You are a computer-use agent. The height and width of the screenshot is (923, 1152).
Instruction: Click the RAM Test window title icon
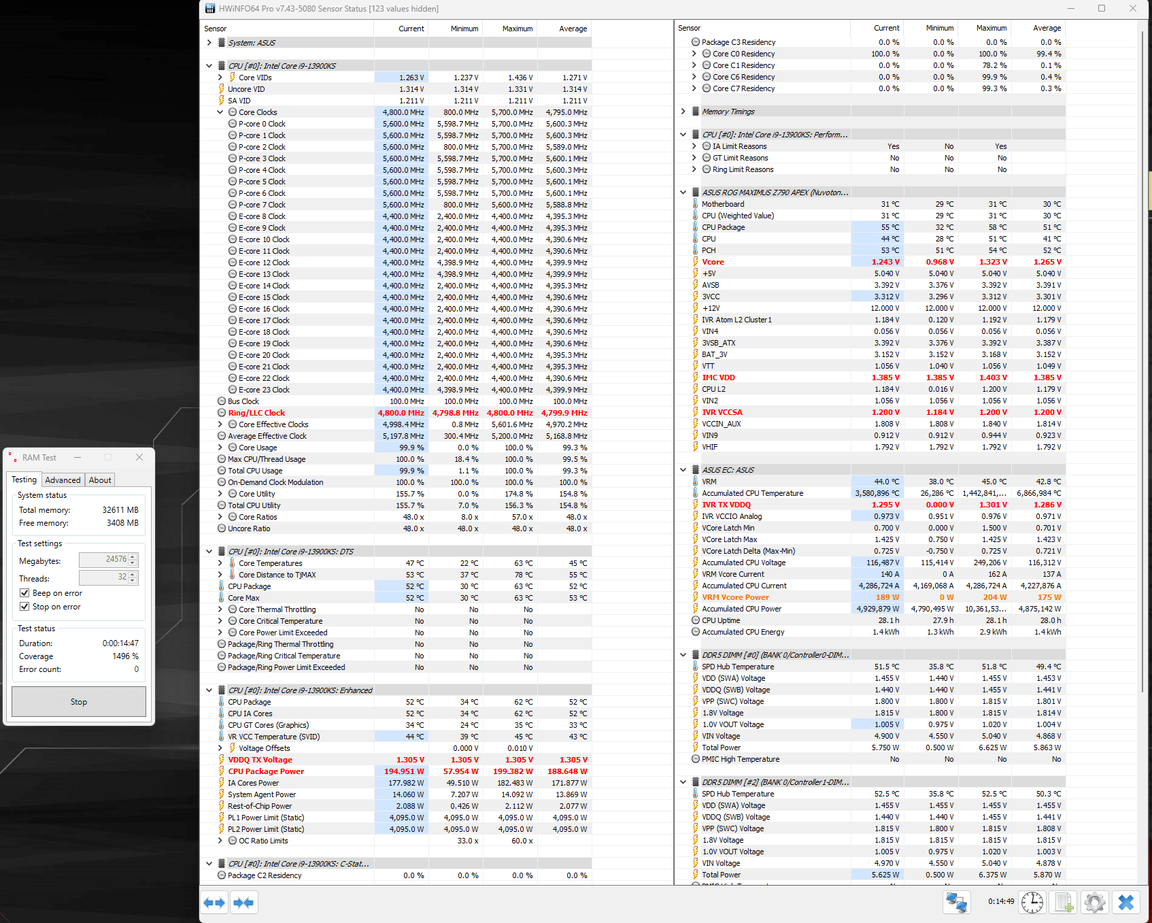(x=13, y=458)
